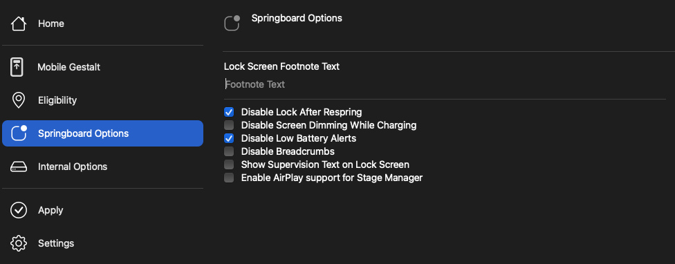The image size is (675, 264).
Task: Click the Apply label in sidebar
Action: tap(50, 210)
